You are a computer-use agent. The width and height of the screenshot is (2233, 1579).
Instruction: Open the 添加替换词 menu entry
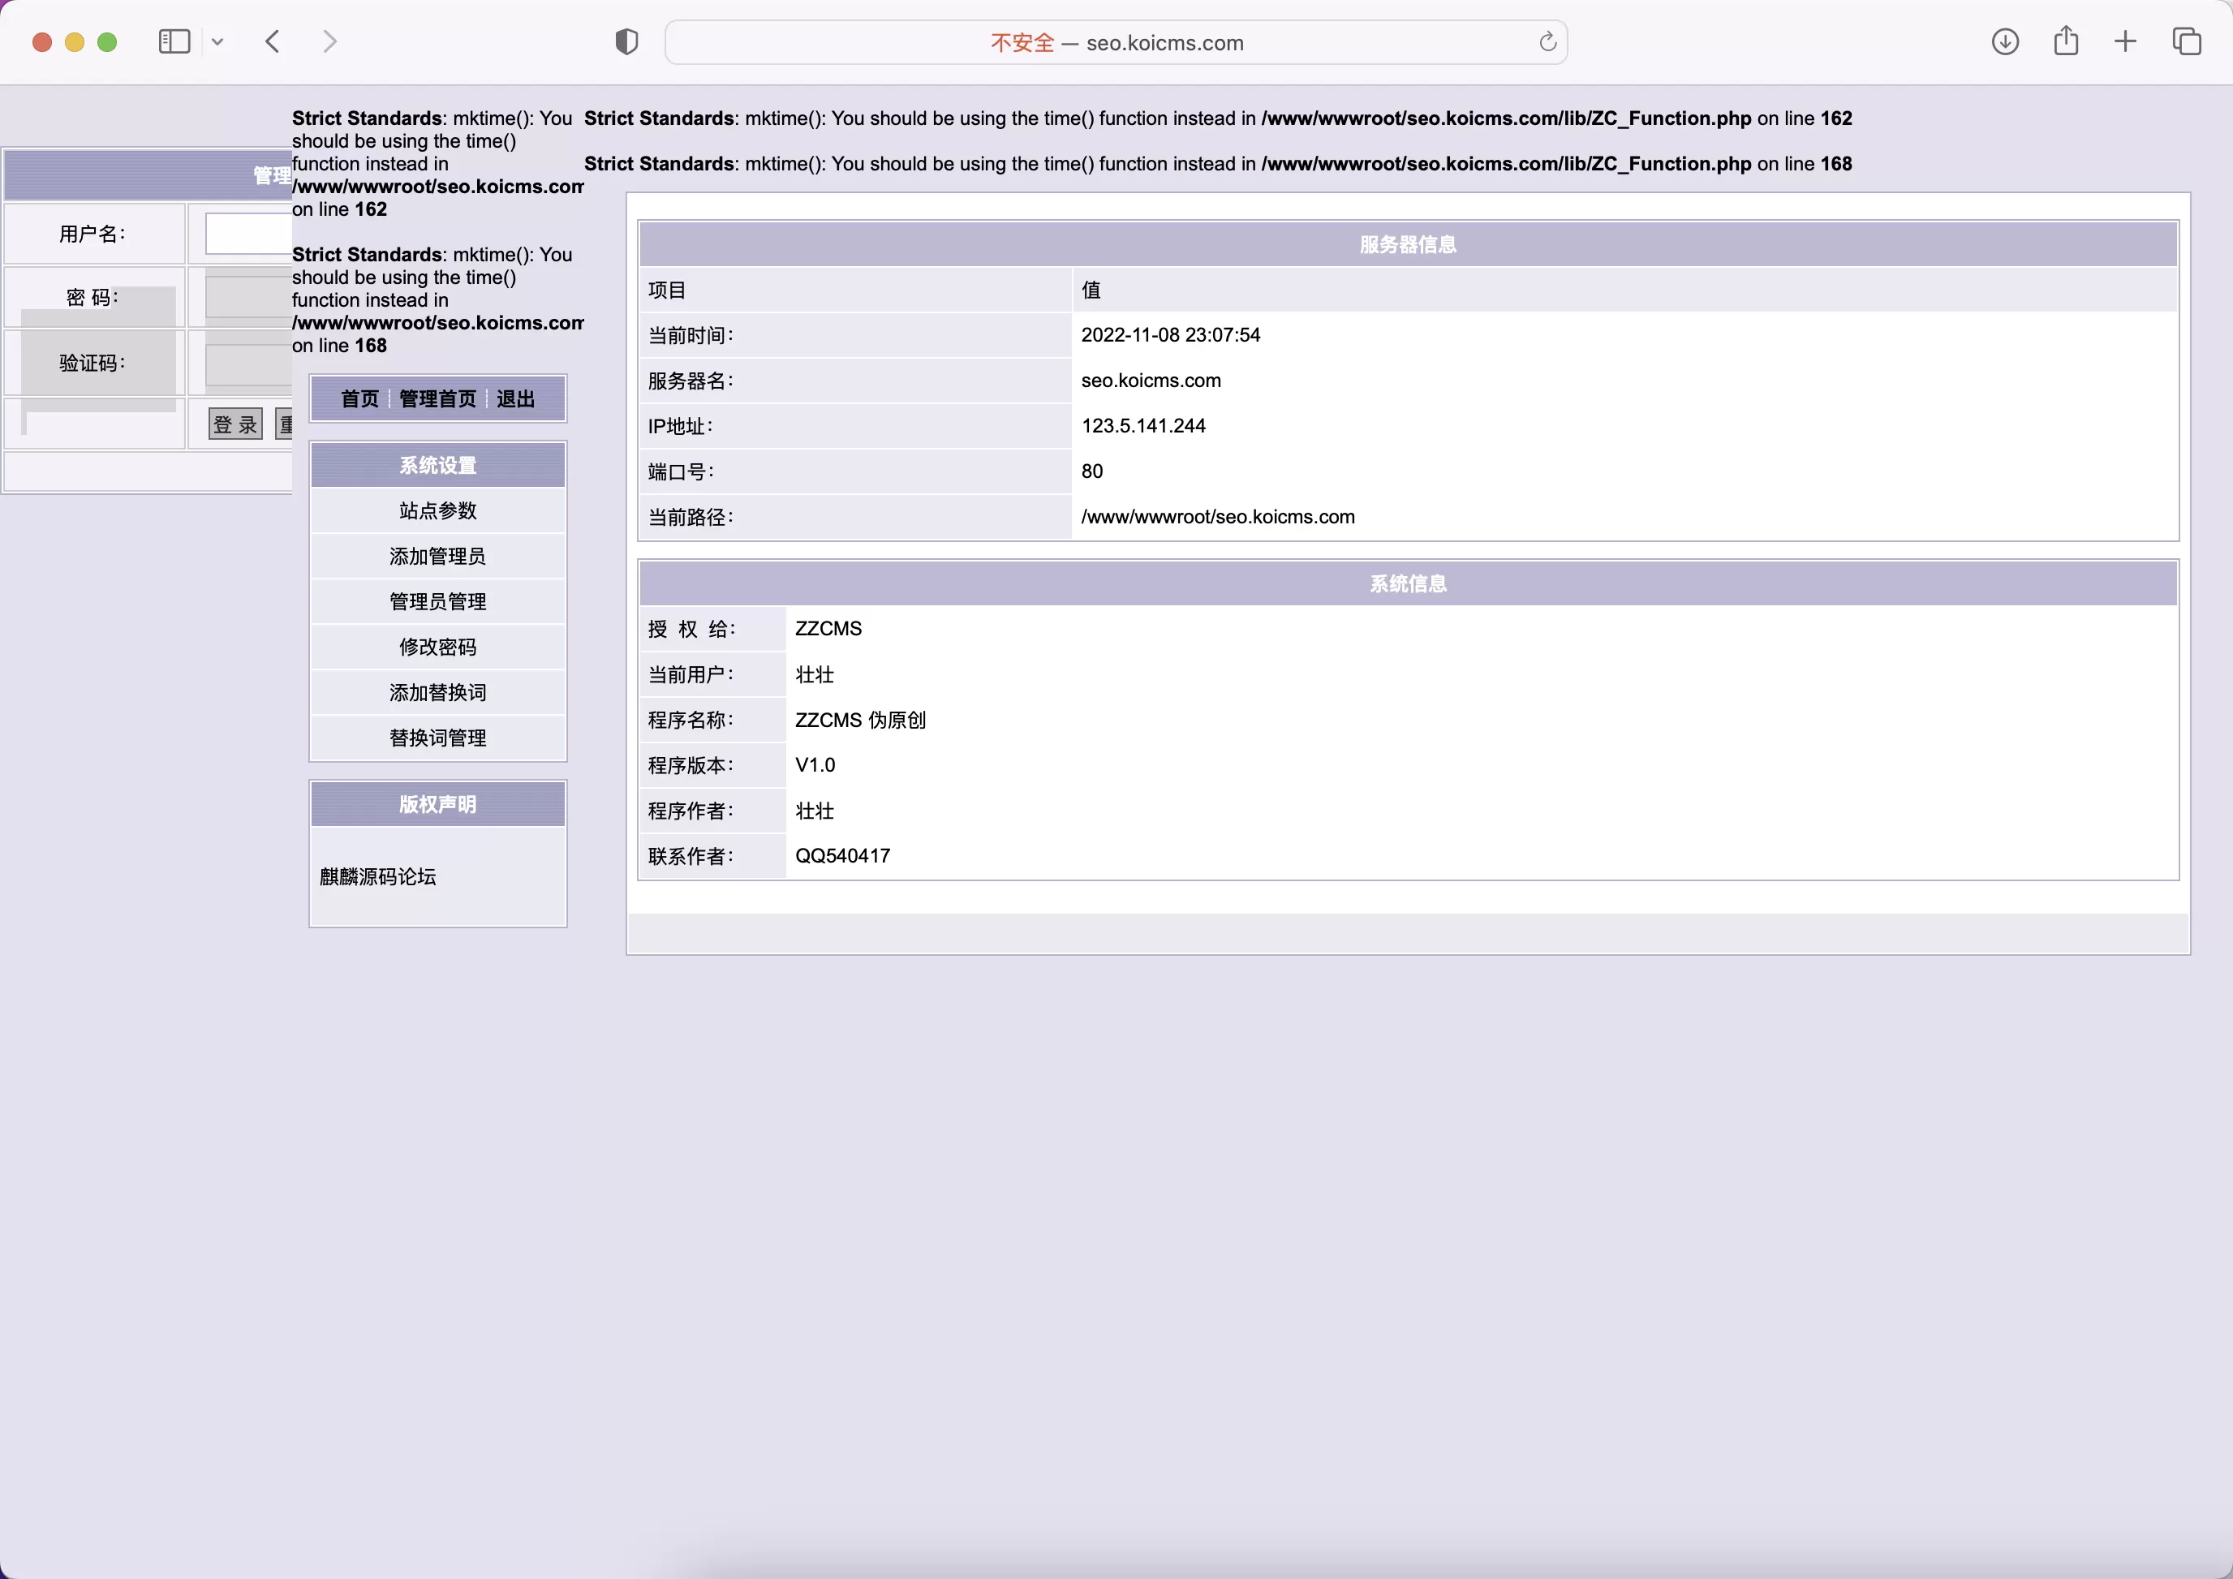click(x=437, y=692)
